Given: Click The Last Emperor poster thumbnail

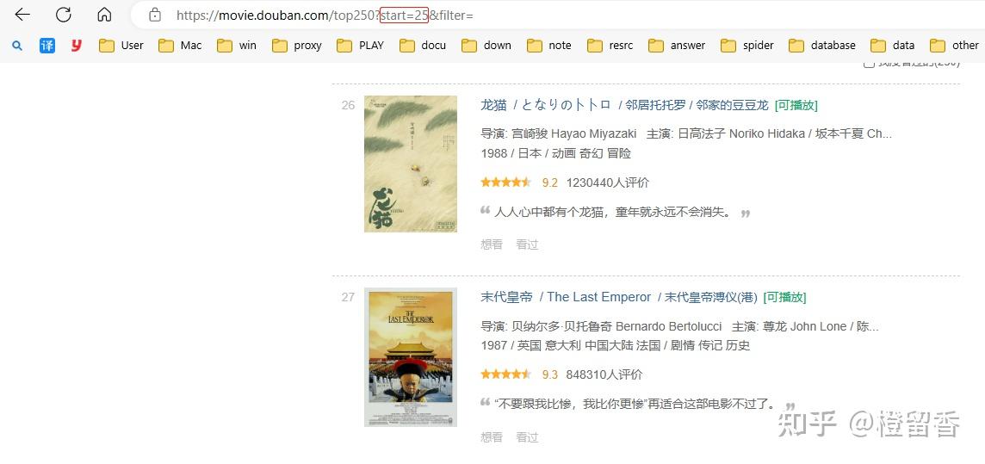Looking at the screenshot, I should (411, 357).
